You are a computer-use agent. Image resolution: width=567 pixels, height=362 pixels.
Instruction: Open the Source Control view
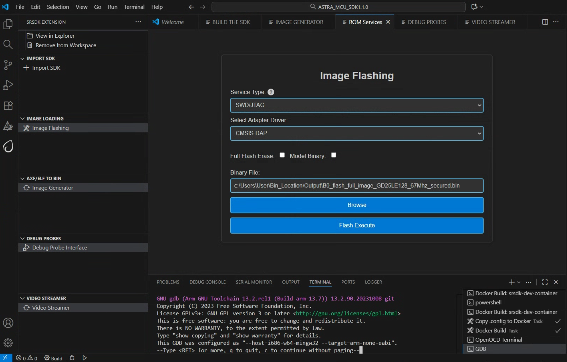pos(8,65)
